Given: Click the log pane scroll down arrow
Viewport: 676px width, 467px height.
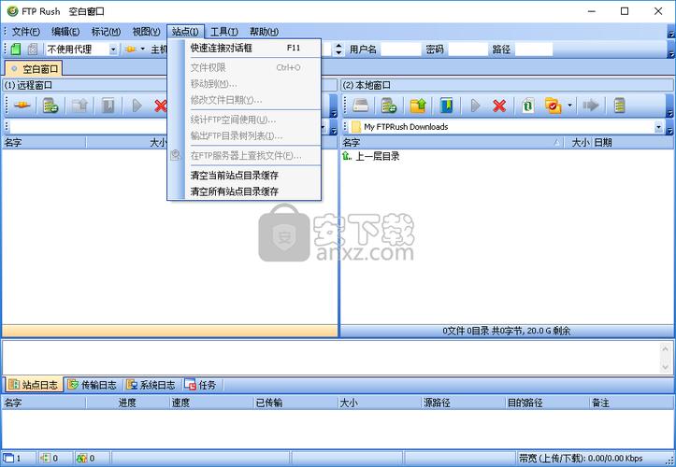Looking at the screenshot, I should click(x=665, y=367).
